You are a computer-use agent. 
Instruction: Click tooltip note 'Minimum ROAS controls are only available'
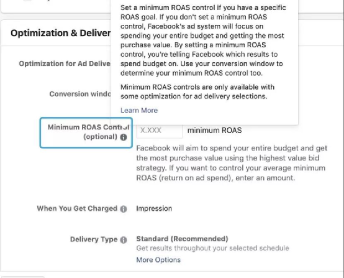[x=197, y=91]
